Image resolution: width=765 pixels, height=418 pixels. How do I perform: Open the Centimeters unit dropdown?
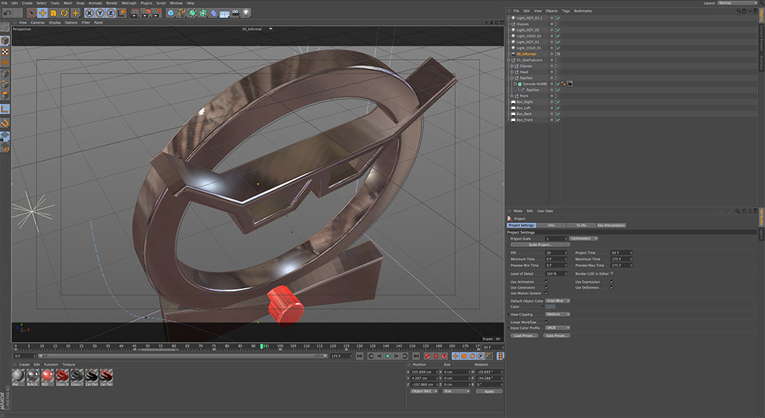pyautogui.click(x=584, y=239)
